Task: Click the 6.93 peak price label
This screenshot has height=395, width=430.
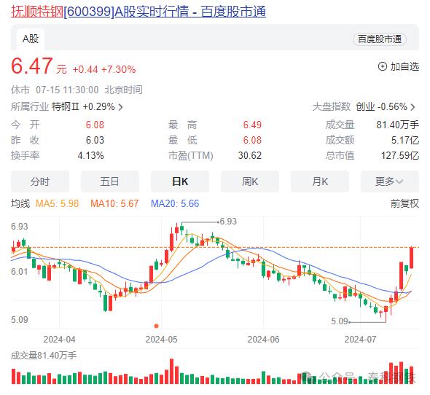Action: coord(228,222)
